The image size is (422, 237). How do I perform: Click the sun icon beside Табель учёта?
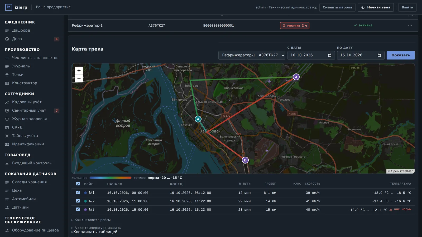pyautogui.click(x=7, y=136)
